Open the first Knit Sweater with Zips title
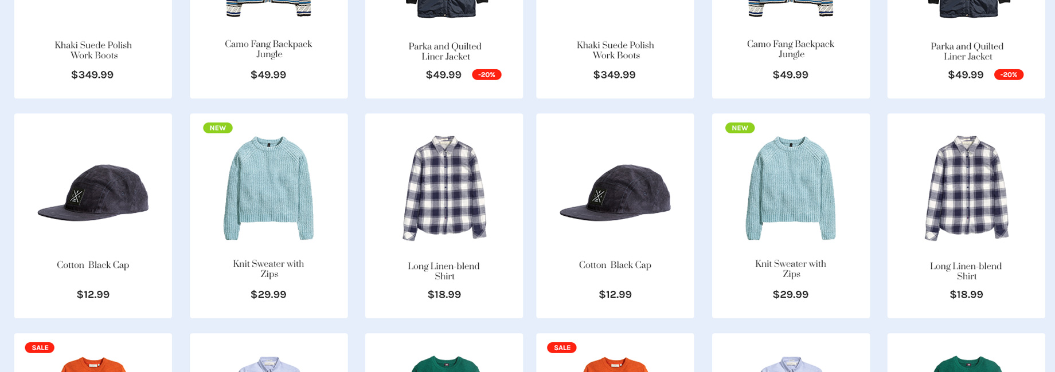1055x372 pixels. pyautogui.click(x=268, y=269)
